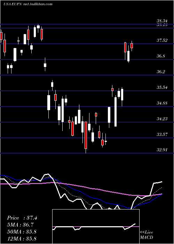Click the '<<Live MACD' label

pyautogui.click(x=147, y=235)
